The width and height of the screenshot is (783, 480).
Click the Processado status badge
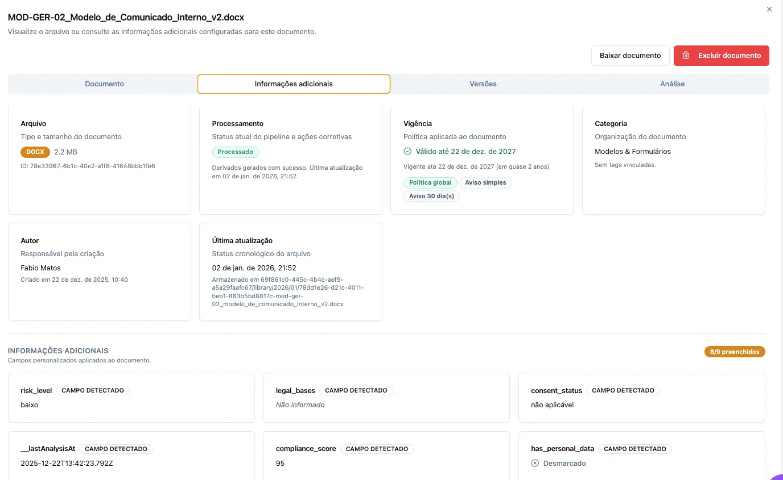point(236,152)
